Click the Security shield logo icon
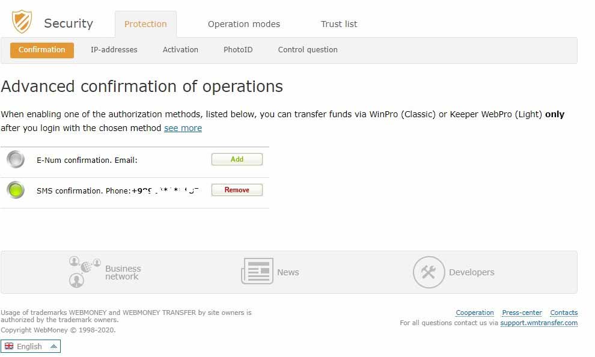The height and width of the screenshot is (357, 595). click(22, 22)
